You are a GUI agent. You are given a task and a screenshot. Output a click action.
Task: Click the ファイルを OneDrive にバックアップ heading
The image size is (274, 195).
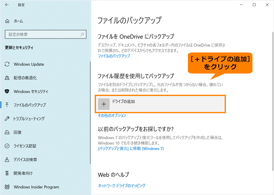coord(136,36)
